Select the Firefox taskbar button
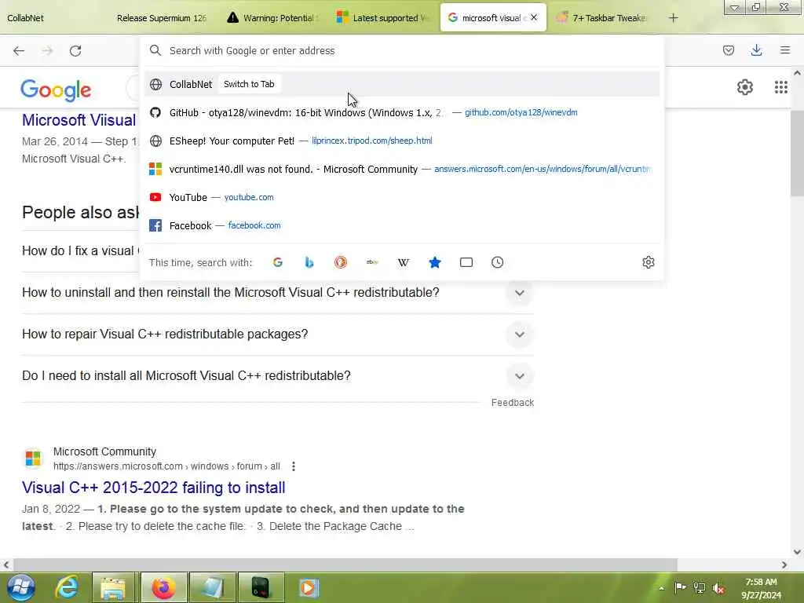The image size is (804, 603). pos(163,587)
